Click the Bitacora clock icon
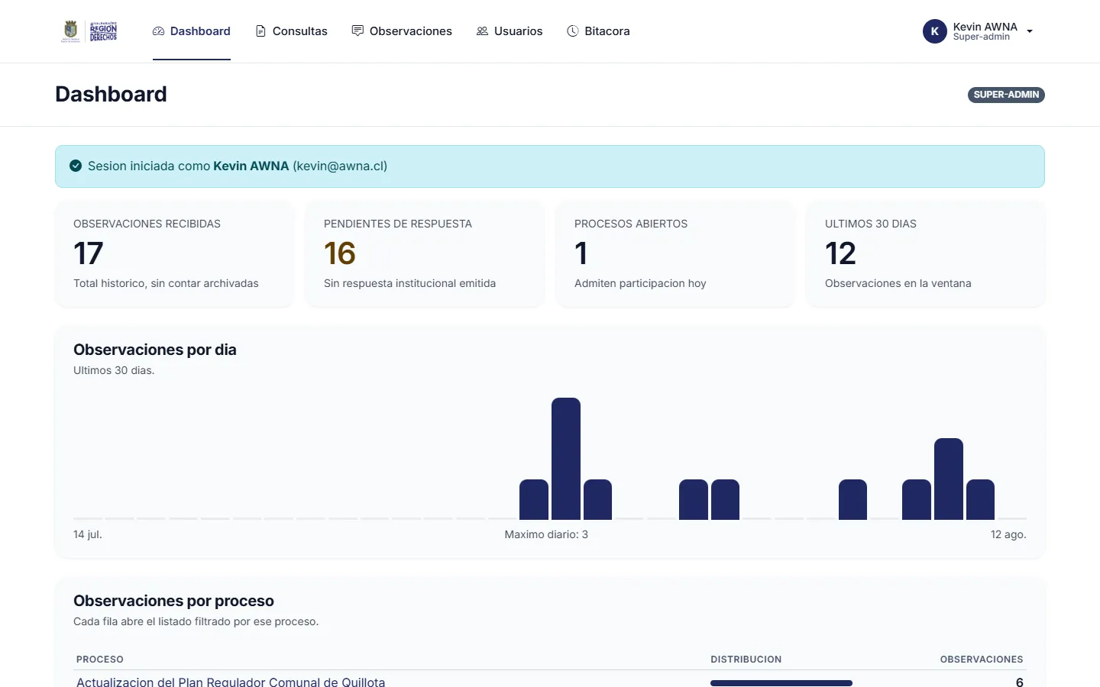The image size is (1100, 687). coord(573,31)
